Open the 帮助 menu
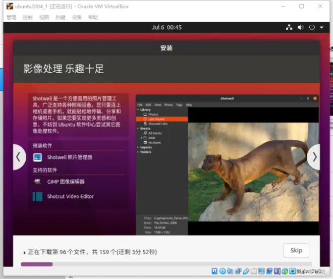Viewport: 333px width, 279px height. [93, 17]
